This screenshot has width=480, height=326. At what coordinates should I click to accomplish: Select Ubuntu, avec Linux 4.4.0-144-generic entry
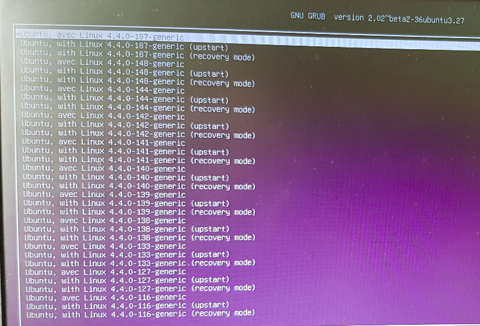(103, 89)
